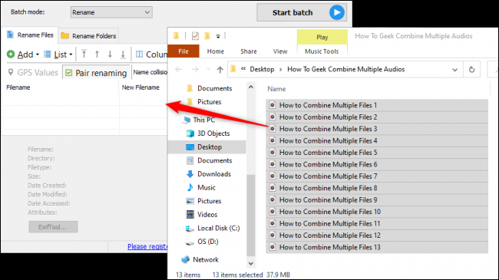The height and width of the screenshot is (280, 499).
Task: Move item to bottom arrow icon
Action: click(123, 54)
